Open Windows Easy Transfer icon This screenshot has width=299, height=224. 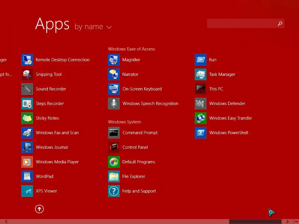coord(201,118)
